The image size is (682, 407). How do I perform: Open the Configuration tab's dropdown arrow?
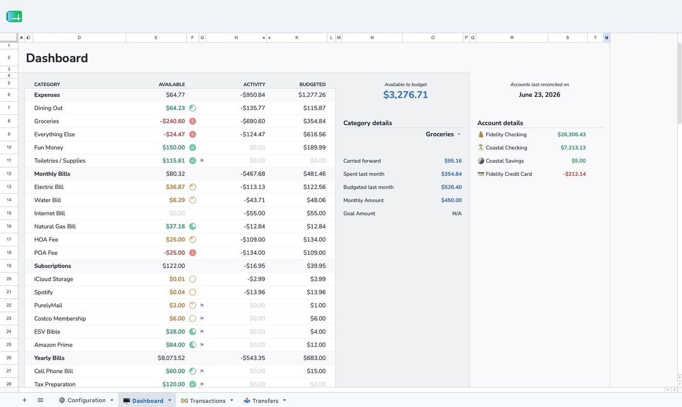click(112, 400)
